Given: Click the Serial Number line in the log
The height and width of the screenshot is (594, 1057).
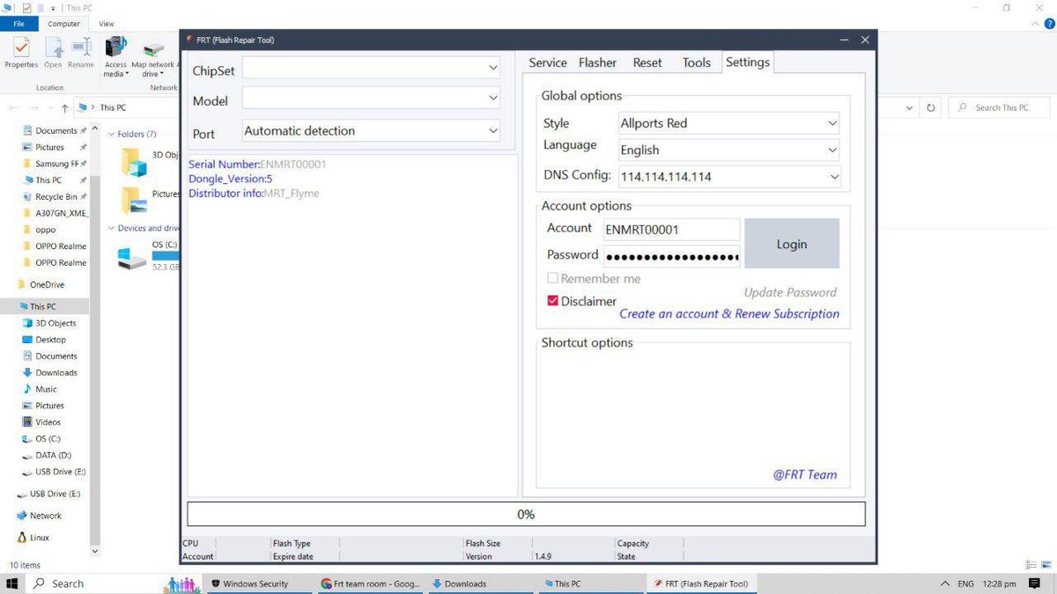Looking at the screenshot, I should pos(257,165).
